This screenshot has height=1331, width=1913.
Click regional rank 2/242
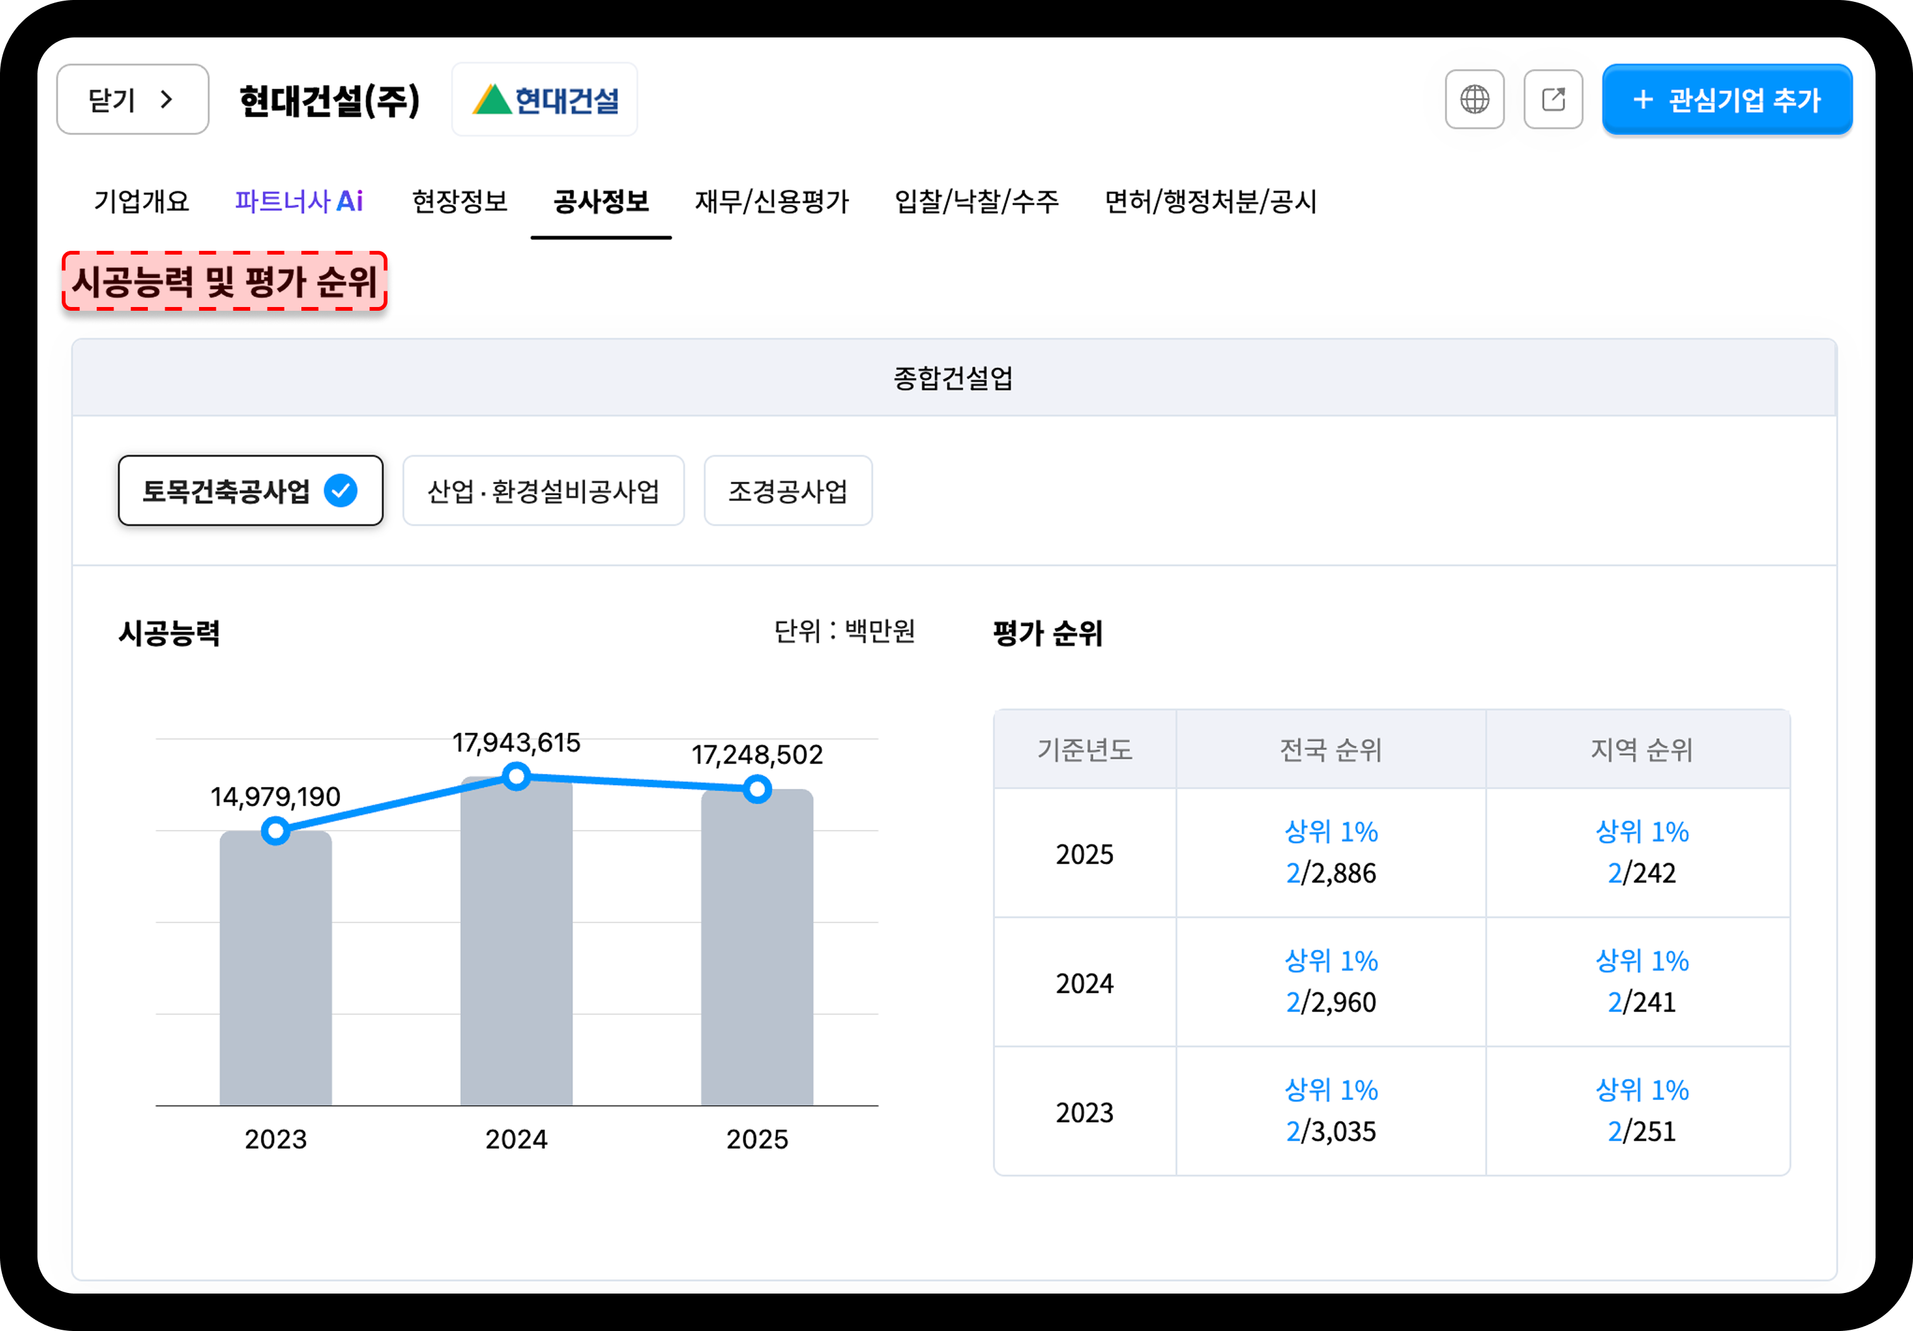1640,872
